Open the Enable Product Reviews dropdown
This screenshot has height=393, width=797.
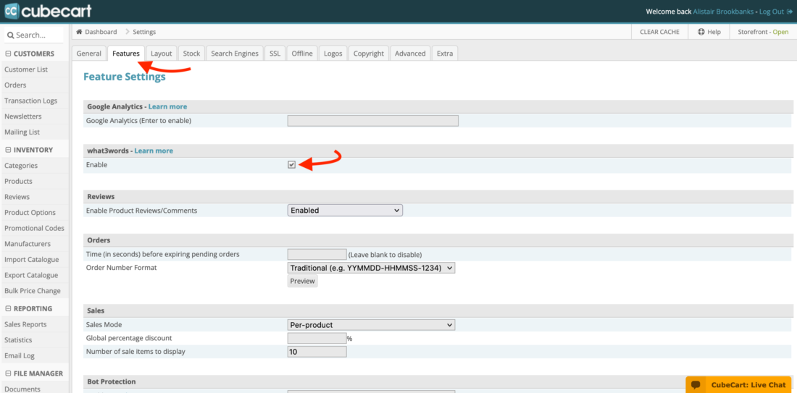(345, 211)
